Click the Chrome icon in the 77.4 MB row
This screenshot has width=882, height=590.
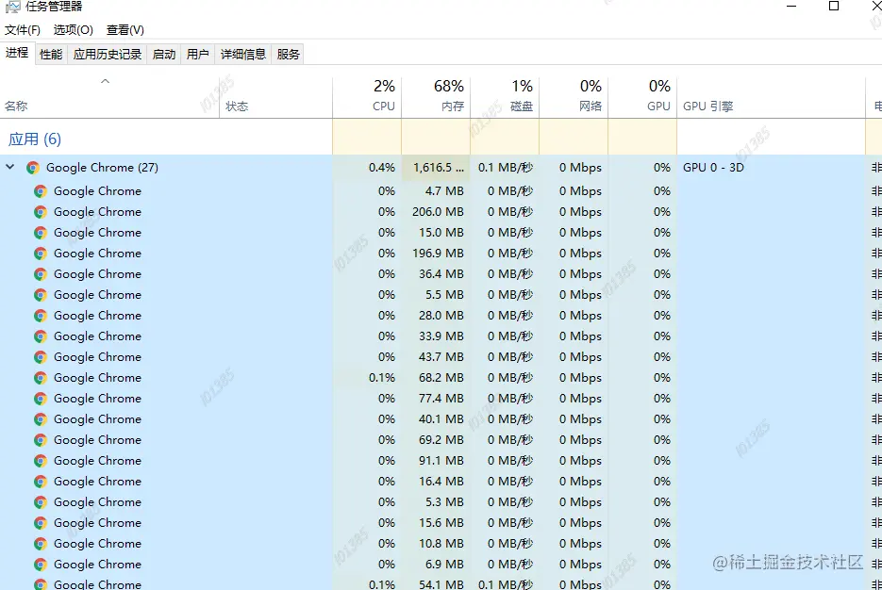(x=40, y=399)
